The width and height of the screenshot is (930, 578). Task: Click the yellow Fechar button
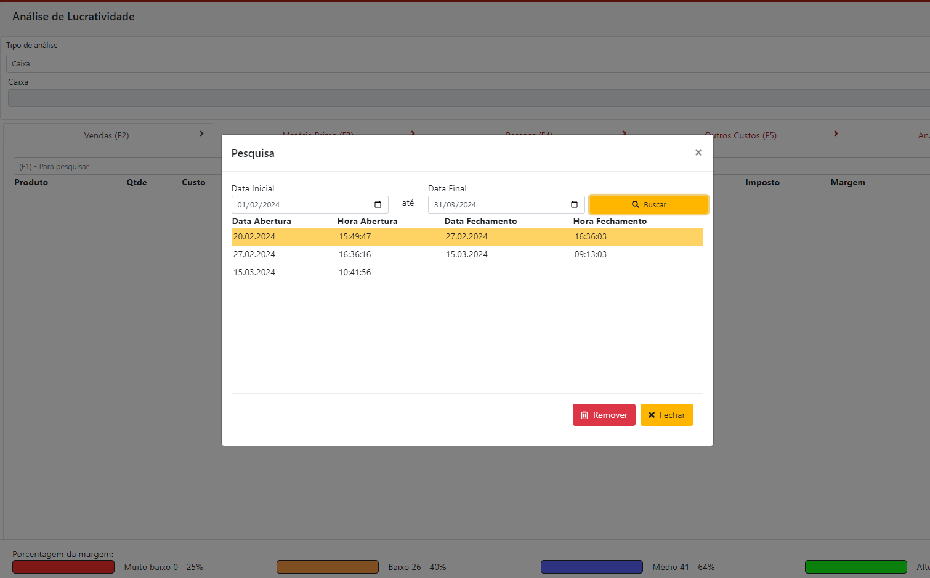tap(666, 415)
